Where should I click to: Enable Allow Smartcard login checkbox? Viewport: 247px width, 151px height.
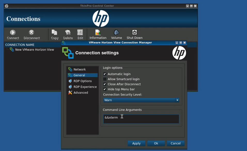pyautogui.click(x=105, y=79)
